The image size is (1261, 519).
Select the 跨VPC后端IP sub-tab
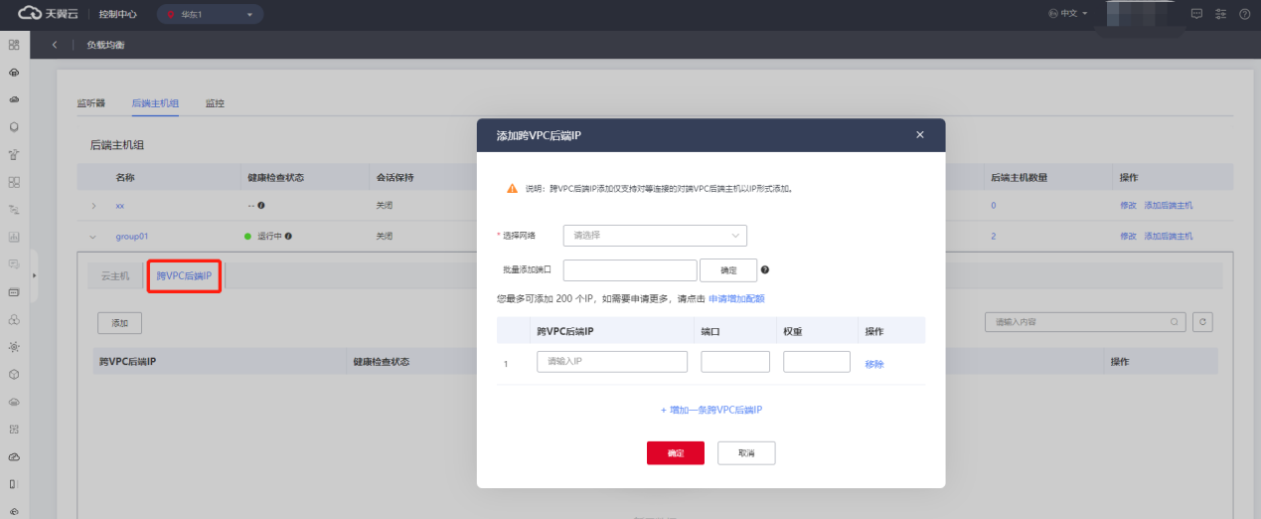[x=184, y=275]
